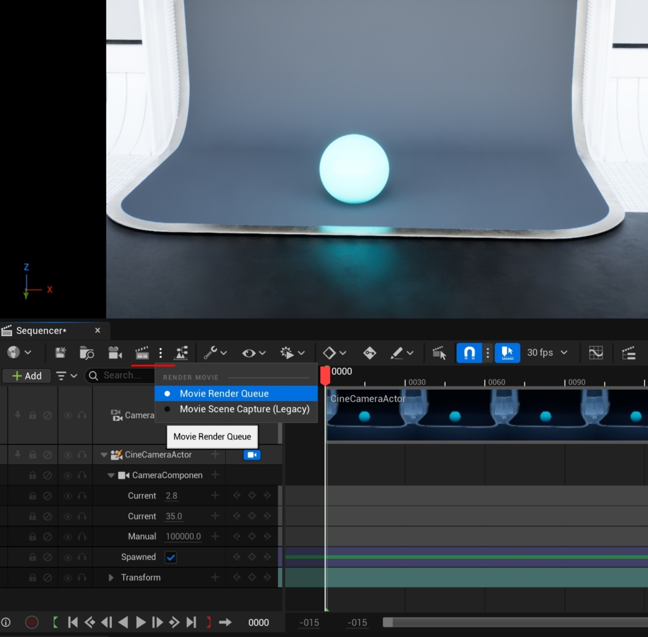The width and height of the screenshot is (648, 637).
Task: Click the red playhead marker on timeline
Action: tap(325, 375)
